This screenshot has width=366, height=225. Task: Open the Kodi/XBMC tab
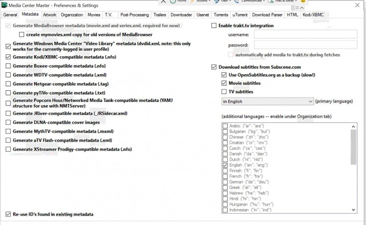(x=313, y=15)
